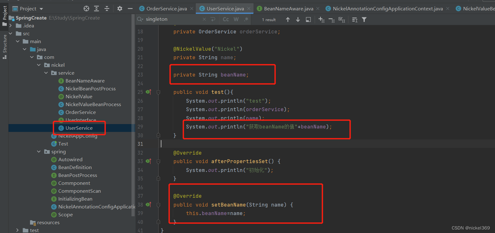Collapse the main folder
This screenshot has height=233, width=495.
pos(18,41)
